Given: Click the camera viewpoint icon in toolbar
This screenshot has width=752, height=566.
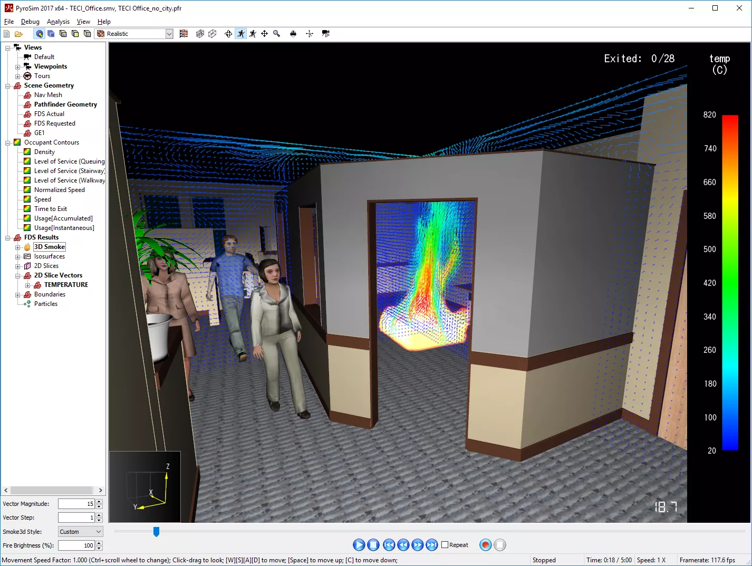Looking at the screenshot, I should (325, 34).
